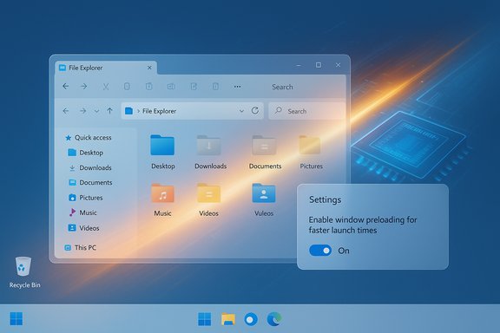Open the address bar history dropdown
The width and height of the screenshot is (500, 333).
tap(241, 111)
